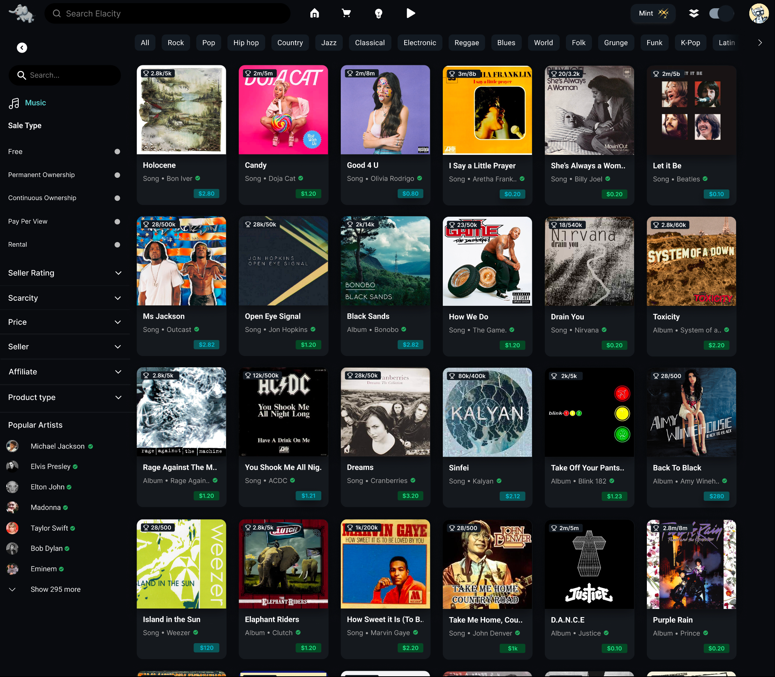The width and height of the screenshot is (775, 677).
Task: Click the Search Elacity input field
Action: (167, 14)
